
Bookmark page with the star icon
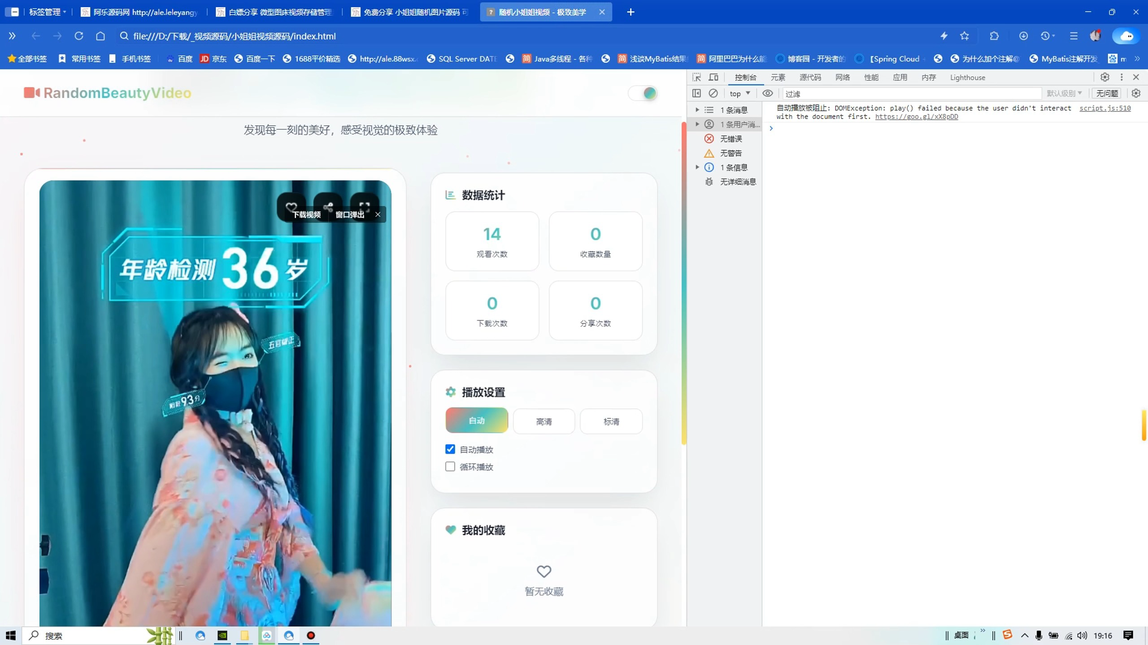coord(965,36)
